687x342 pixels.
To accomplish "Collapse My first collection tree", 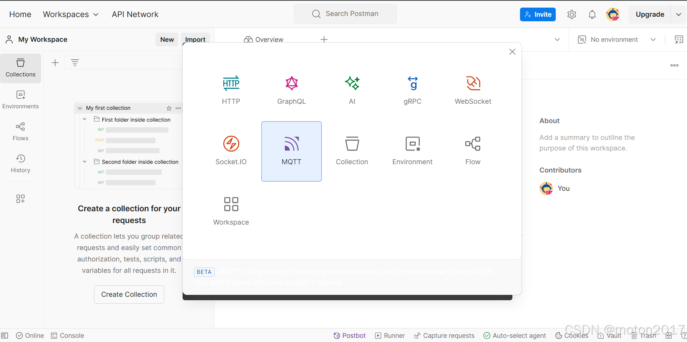I will pos(80,108).
